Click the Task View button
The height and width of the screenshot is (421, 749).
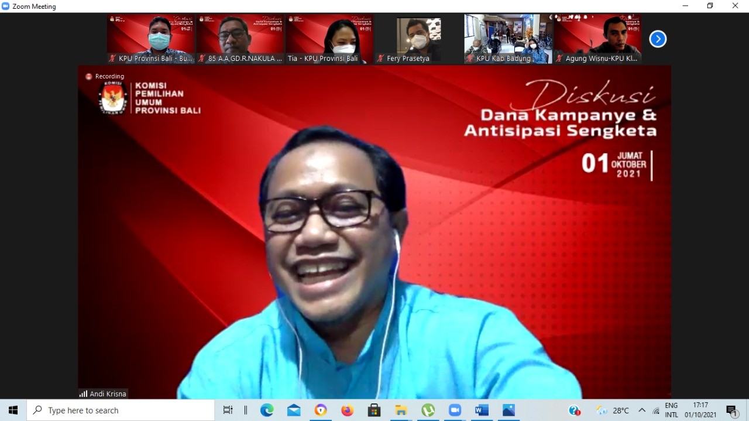(228, 410)
